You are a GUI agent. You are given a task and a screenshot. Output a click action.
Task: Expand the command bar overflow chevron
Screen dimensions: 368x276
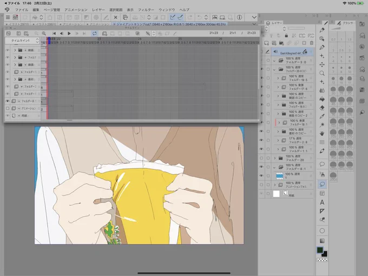[254, 17]
